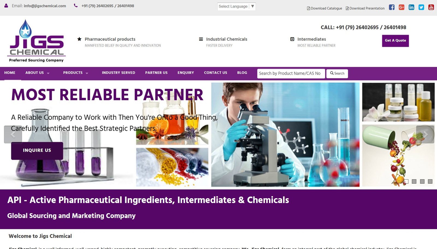Open the LinkedIn icon

tap(411, 7)
